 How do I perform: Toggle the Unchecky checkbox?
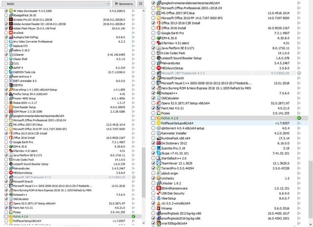[x=154, y=179]
